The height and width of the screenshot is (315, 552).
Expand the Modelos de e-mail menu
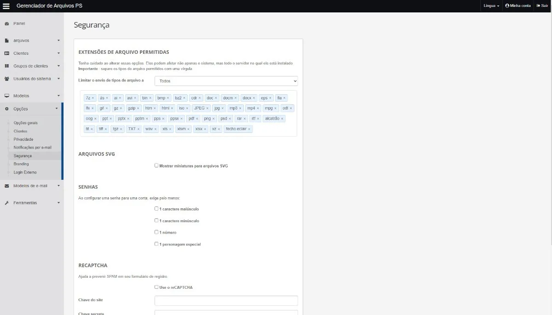point(58,186)
